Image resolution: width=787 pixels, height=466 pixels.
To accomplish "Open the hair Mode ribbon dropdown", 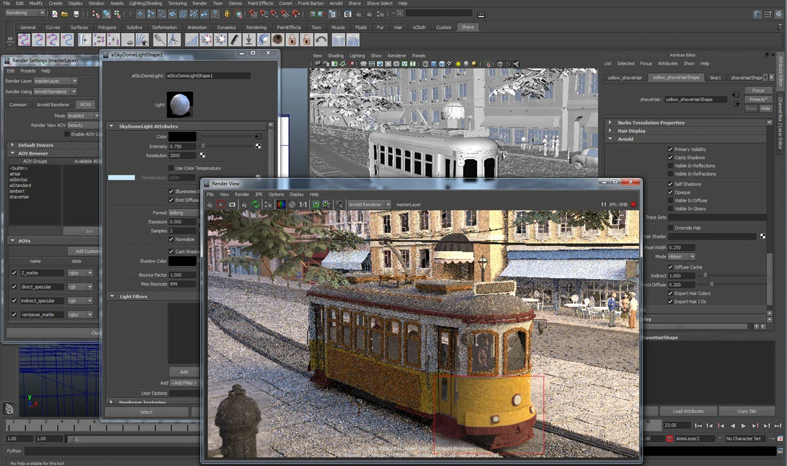I will 681,256.
